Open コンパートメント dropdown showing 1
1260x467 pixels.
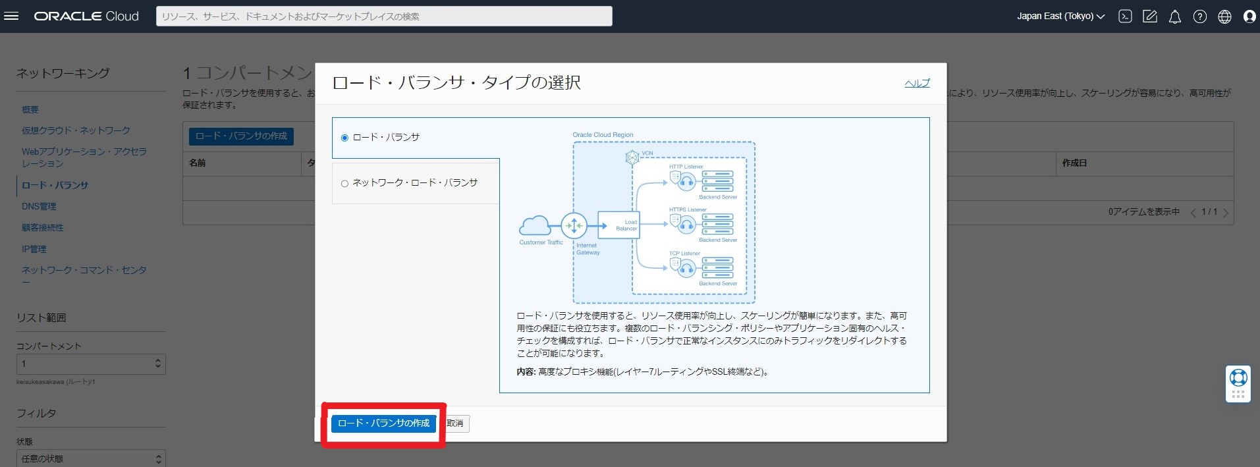(91, 364)
